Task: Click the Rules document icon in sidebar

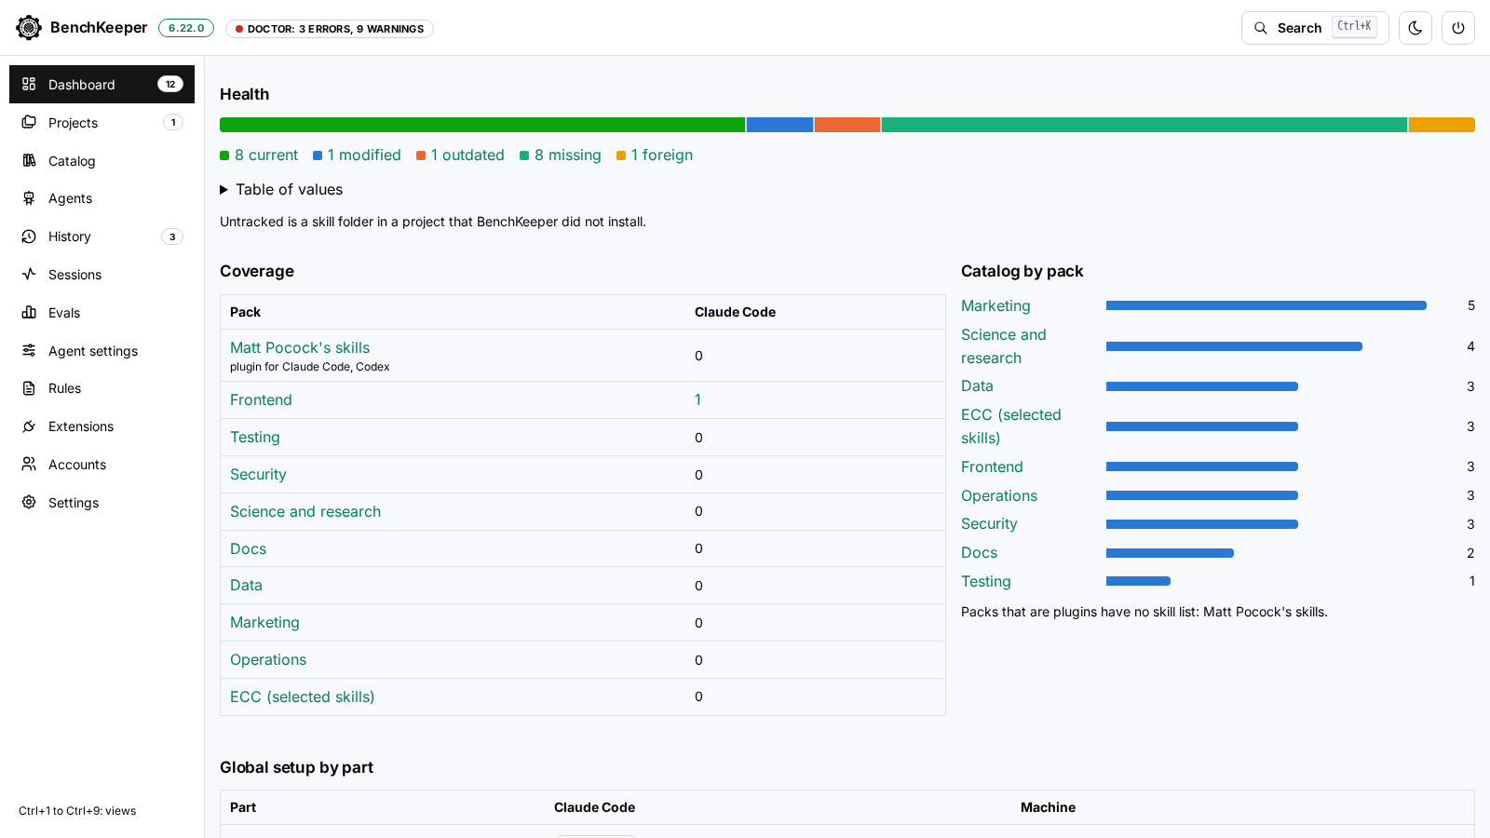Action: pyautogui.click(x=29, y=388)
